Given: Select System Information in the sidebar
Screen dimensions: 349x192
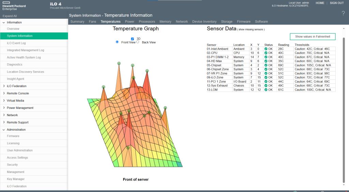Looking at the screenshot, I should point(34,36).
